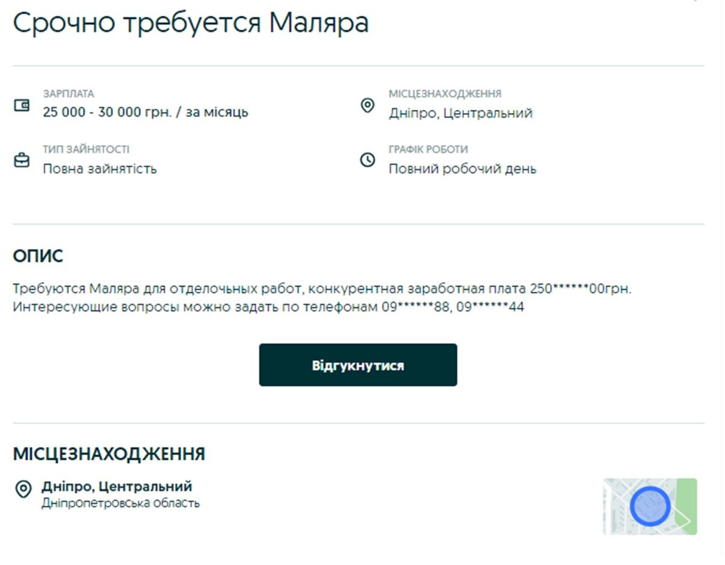The image size is (725, 565).
Task: Click the ОПИС section heading
Action: (38, 256)
